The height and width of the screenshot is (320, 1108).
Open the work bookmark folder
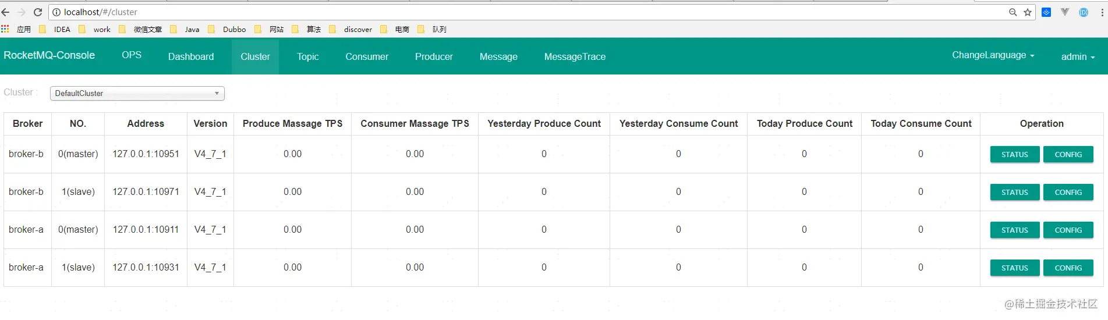[x=94, y=29]
